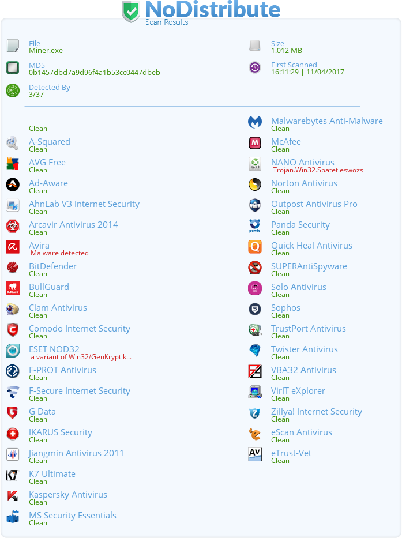Screen dimensions: 402x538
Task: Open the NANO Antivirus link
Action: pyautogui.click(x=303, y=163)
